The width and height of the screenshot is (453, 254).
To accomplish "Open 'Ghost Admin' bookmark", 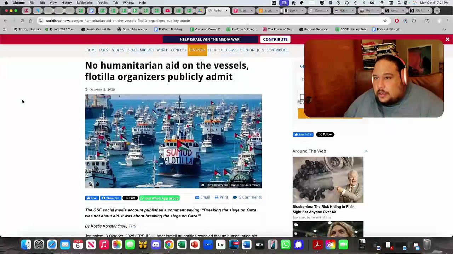I will [x=133, y=29].
